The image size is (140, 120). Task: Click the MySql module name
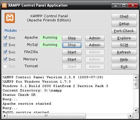32,45
